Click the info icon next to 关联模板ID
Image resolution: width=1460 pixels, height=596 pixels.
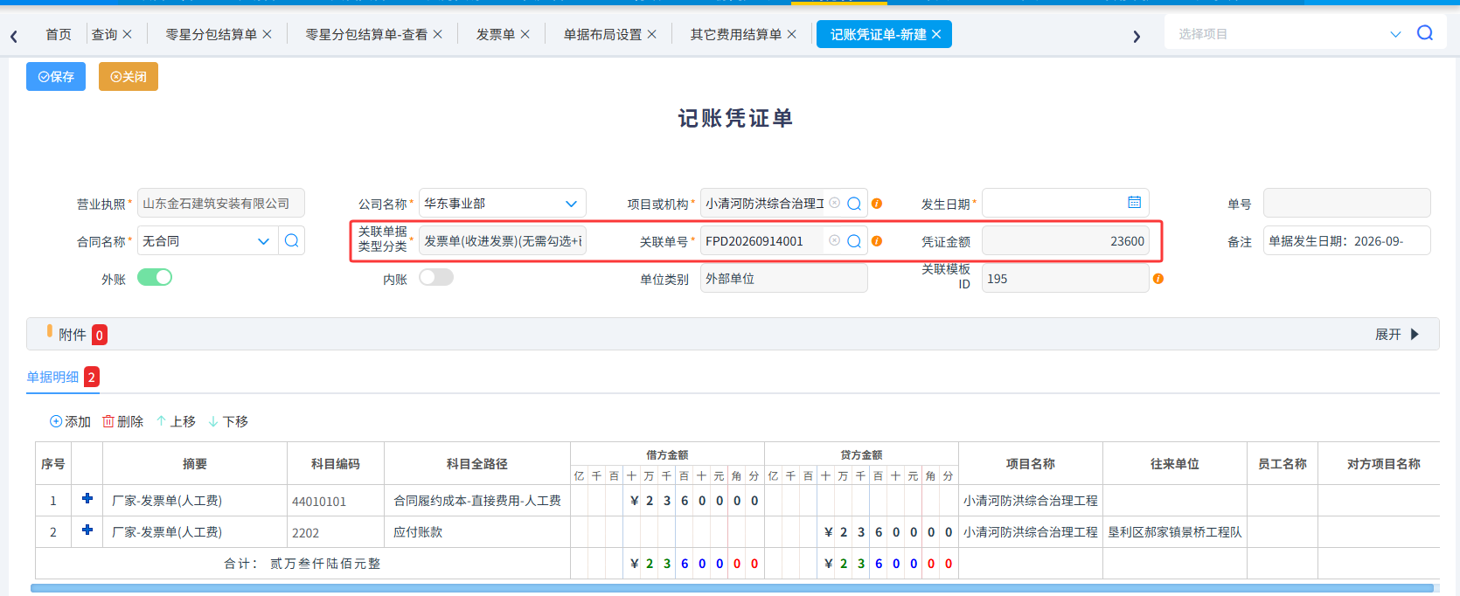pyautogui.click(x=1158, y=279)
